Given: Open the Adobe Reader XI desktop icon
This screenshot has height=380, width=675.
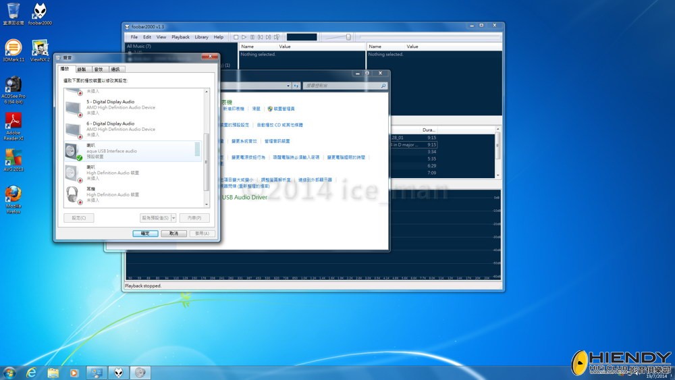Looking at the screenshot, I should click(13, 124).
